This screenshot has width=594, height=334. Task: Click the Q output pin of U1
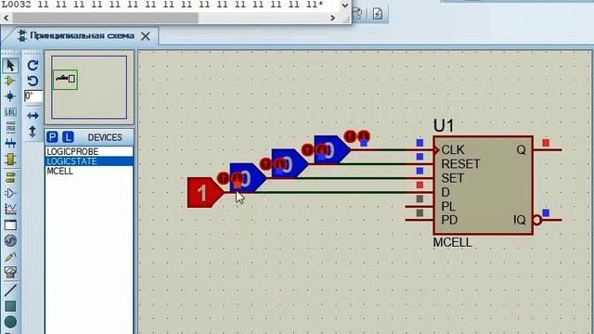point(547,150)
